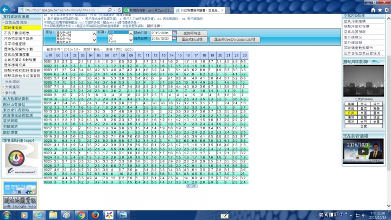Open File Explorer folder taskbar icon

53,215
